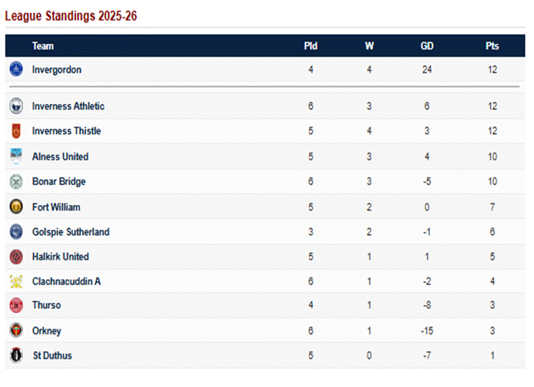Open the St Duthus team link
This screenshot has width=534, height=387.
click(x=52, y=355)
